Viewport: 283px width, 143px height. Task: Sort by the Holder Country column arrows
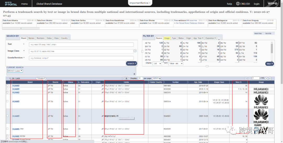[149, 82]
